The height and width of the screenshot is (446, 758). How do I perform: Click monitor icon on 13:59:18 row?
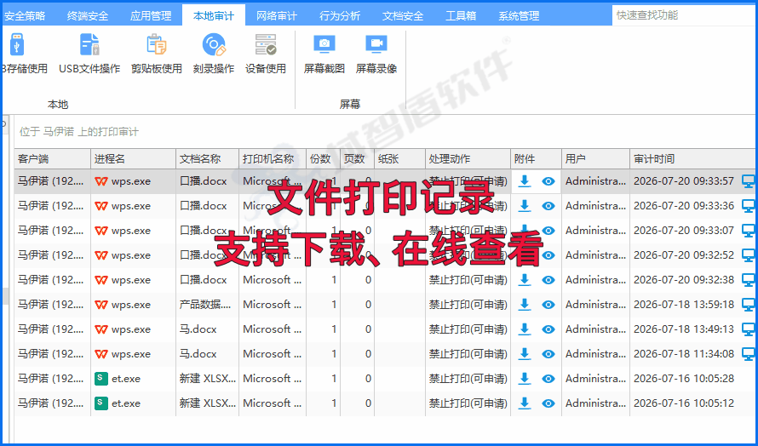pos(749,305)
